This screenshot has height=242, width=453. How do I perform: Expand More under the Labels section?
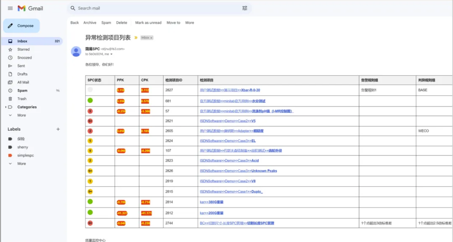(10, 164)
